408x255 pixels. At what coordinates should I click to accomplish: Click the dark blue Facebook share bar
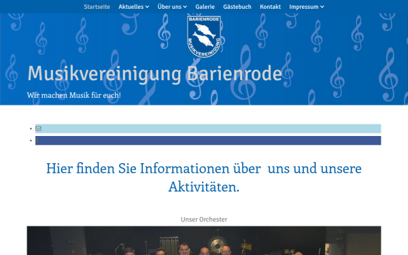click(x=208, y=141)
